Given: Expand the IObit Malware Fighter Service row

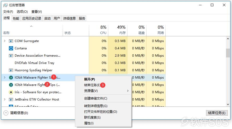Looking at the screenshot, I should point(4,77).
